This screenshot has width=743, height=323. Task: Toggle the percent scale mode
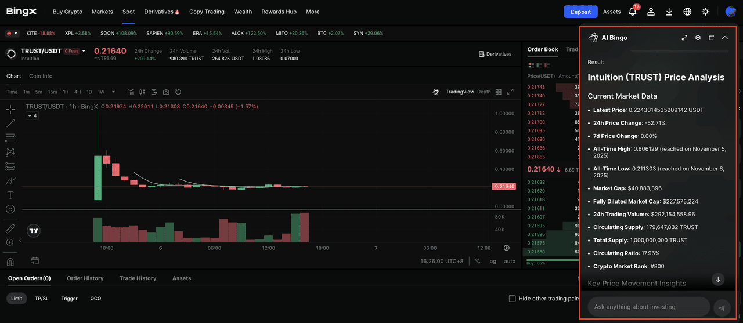[478, 261]
